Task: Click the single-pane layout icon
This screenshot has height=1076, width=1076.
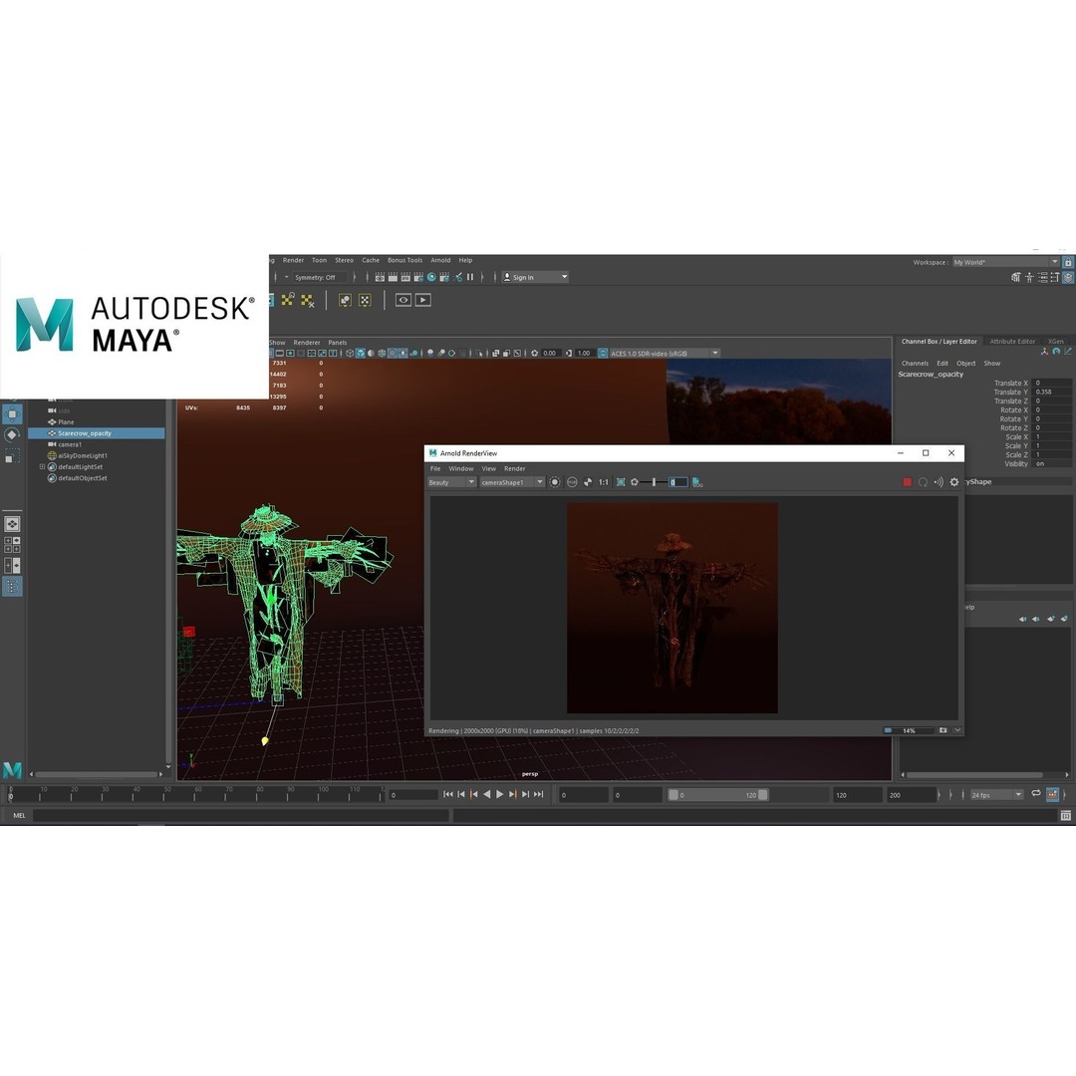Action: point(12,524)
